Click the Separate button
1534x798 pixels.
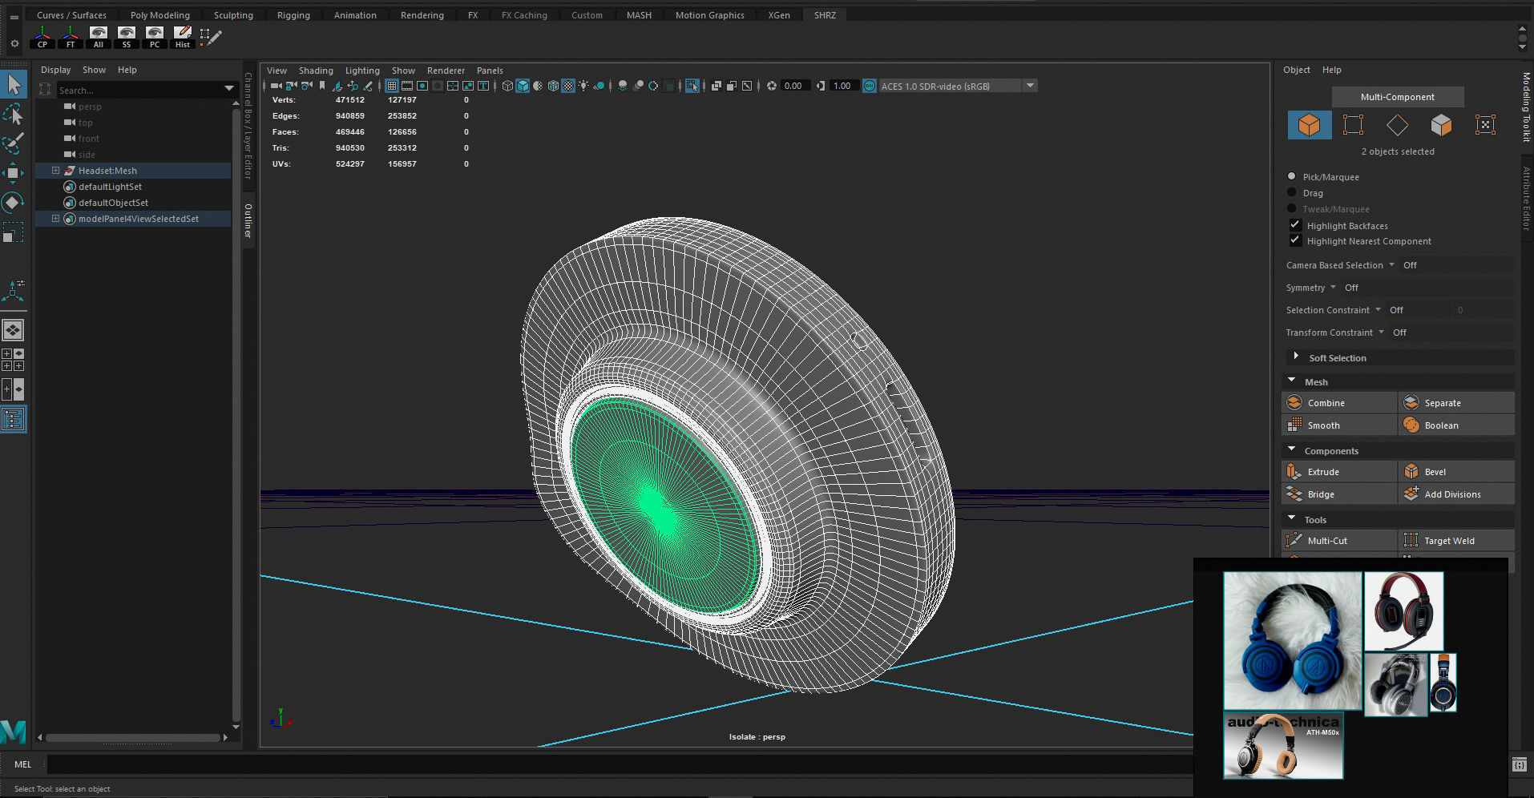1456,403
